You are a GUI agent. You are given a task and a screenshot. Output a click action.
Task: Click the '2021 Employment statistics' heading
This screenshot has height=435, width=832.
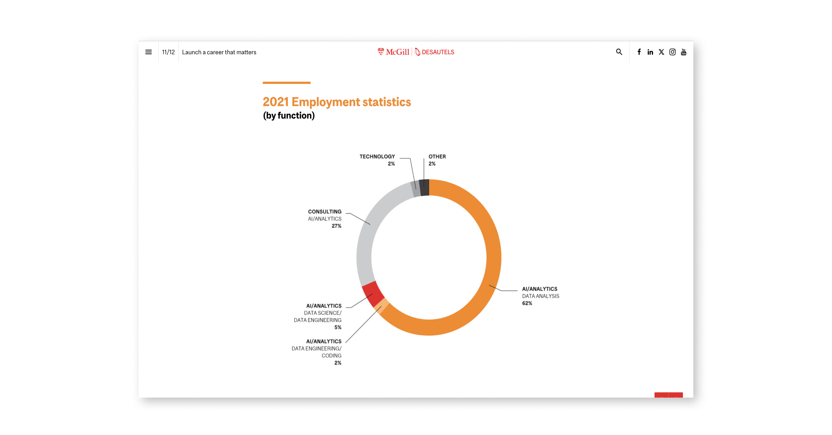point(337,102)
